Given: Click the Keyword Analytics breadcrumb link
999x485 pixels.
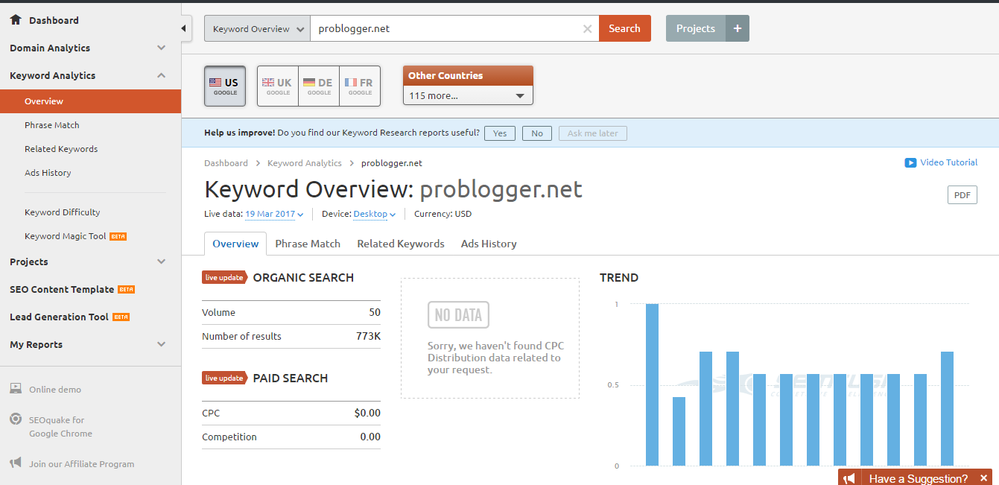Looking at the screenshot, I should click(x=305, y=163).
